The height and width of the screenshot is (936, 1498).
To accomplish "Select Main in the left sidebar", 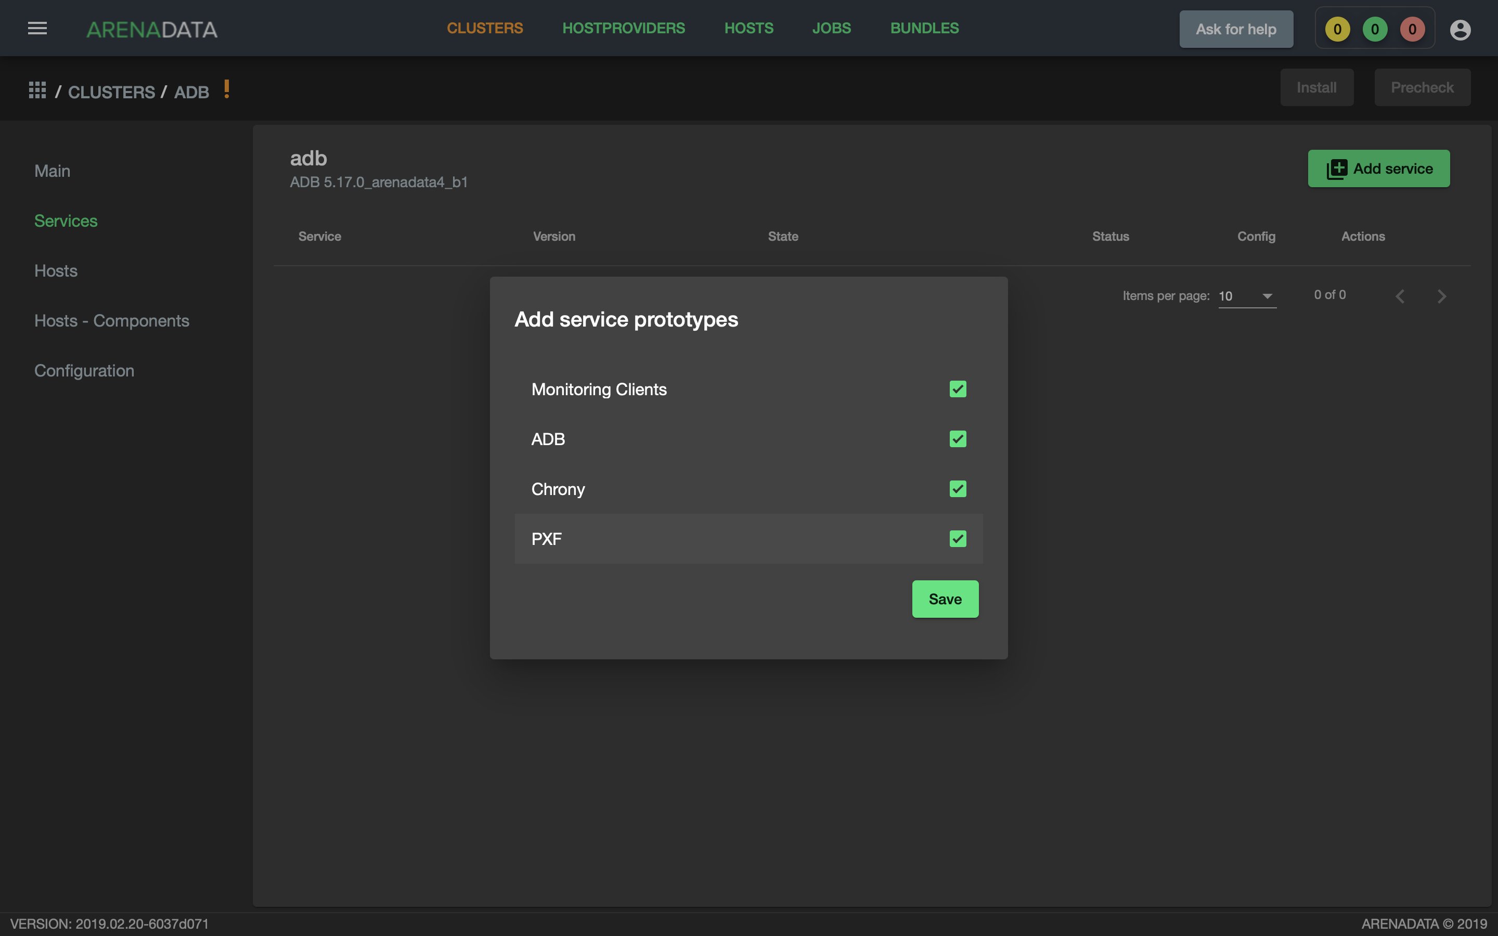I will [x=52, y=171].
